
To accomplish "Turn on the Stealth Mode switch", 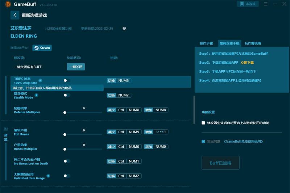I will tap(67, 95).
